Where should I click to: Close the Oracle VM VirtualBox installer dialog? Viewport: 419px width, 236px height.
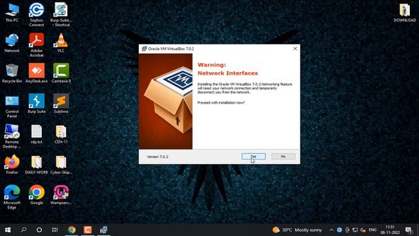coord(295,49)
